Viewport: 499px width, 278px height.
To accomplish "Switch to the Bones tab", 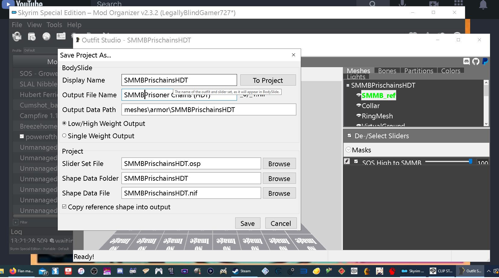I will 387,71.
